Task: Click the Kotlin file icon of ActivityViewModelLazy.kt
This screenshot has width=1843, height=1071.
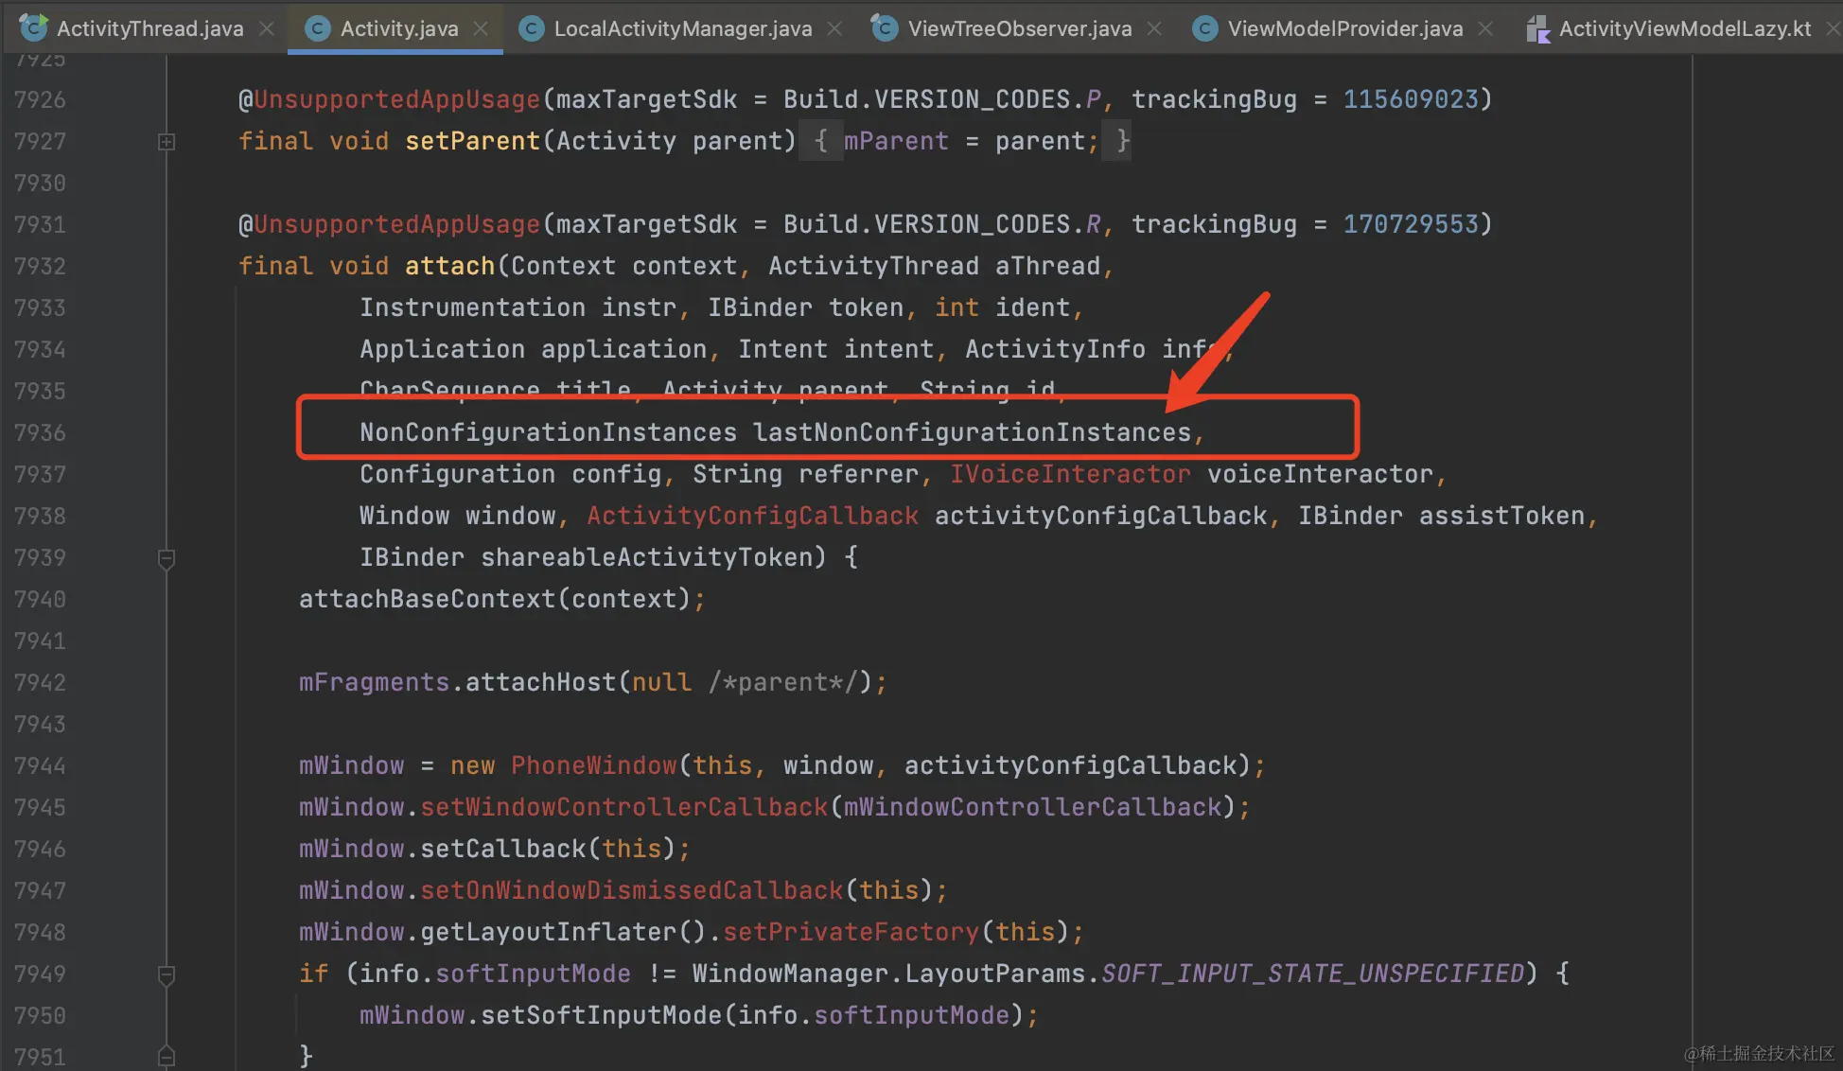Action: pyautogui.click(x=1538, y=29)
